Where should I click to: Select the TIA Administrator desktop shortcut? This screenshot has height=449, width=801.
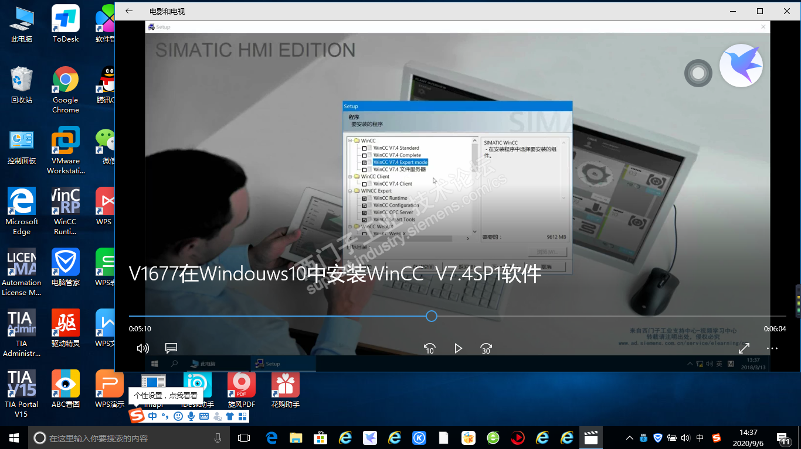click(x=22, y=334)
